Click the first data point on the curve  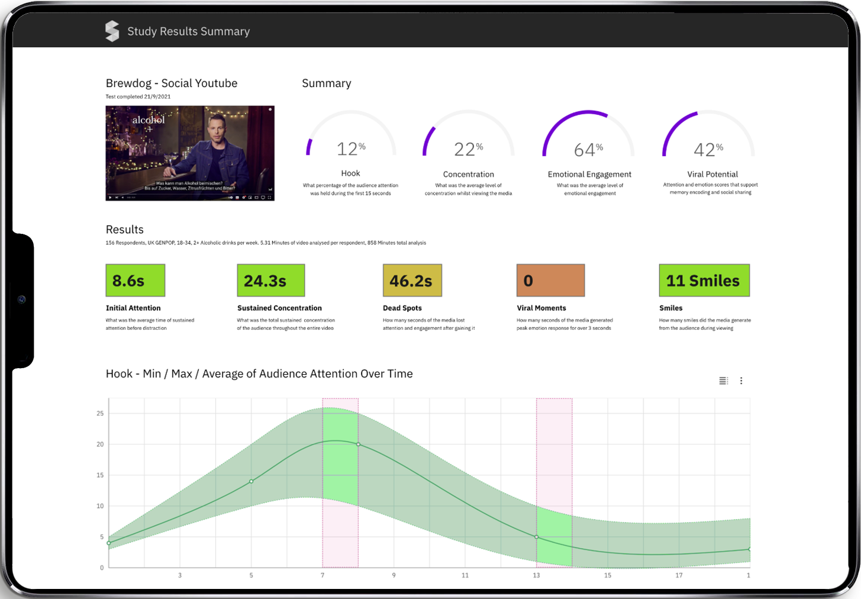click(109, 543)
